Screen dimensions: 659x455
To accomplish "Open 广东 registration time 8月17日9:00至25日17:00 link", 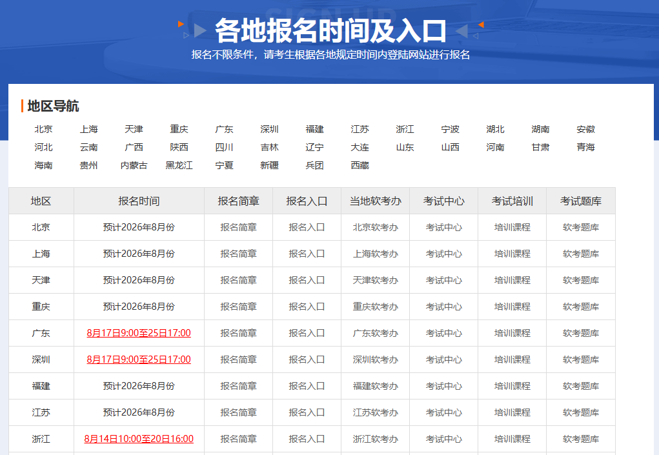I will coord(139,333).
